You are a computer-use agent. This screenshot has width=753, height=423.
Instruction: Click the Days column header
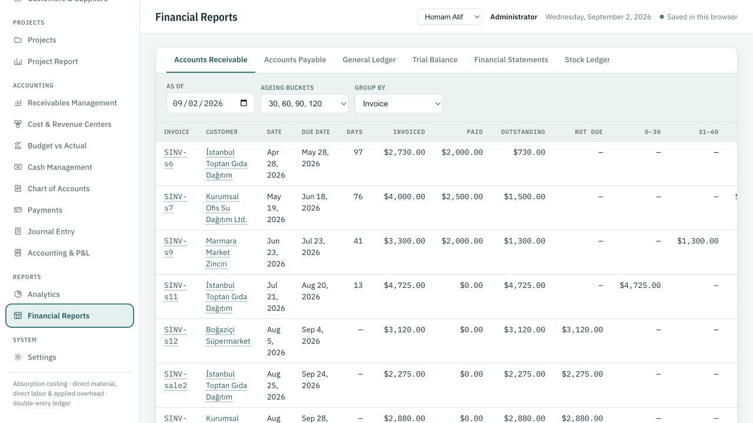tap(355, 132)
